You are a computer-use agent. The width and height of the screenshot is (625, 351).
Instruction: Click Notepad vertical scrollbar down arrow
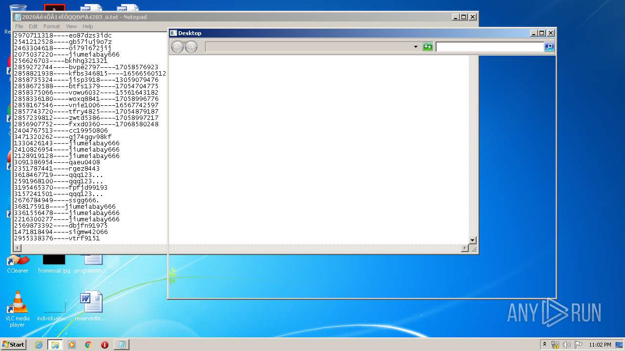pyautogui.click(x=472, y=240)
